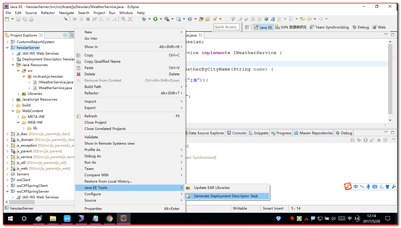Click the green Run button icon

click(155, 19)
